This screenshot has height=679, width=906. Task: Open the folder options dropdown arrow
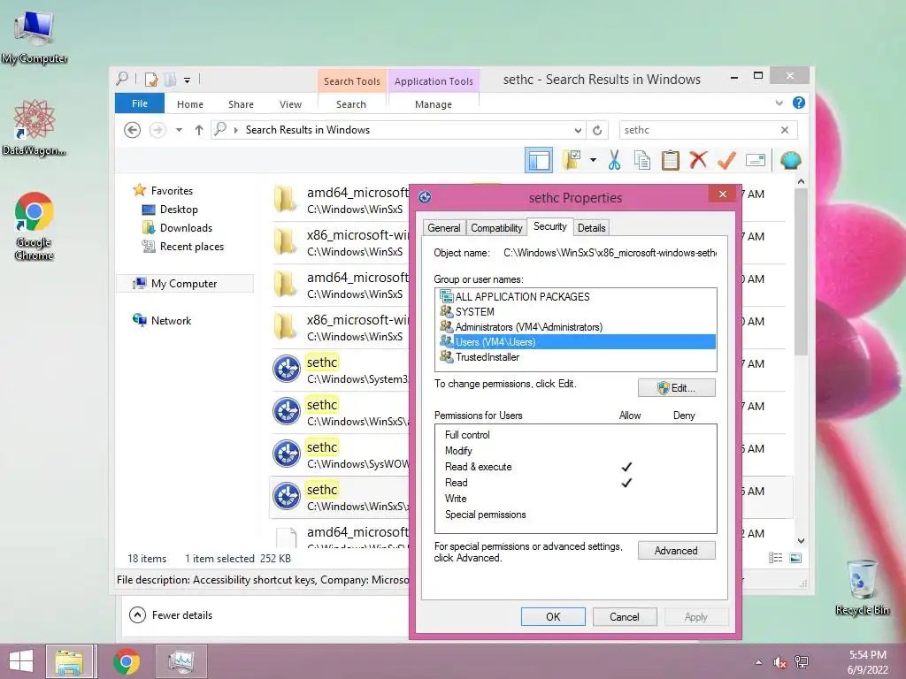tap(593, 160)
